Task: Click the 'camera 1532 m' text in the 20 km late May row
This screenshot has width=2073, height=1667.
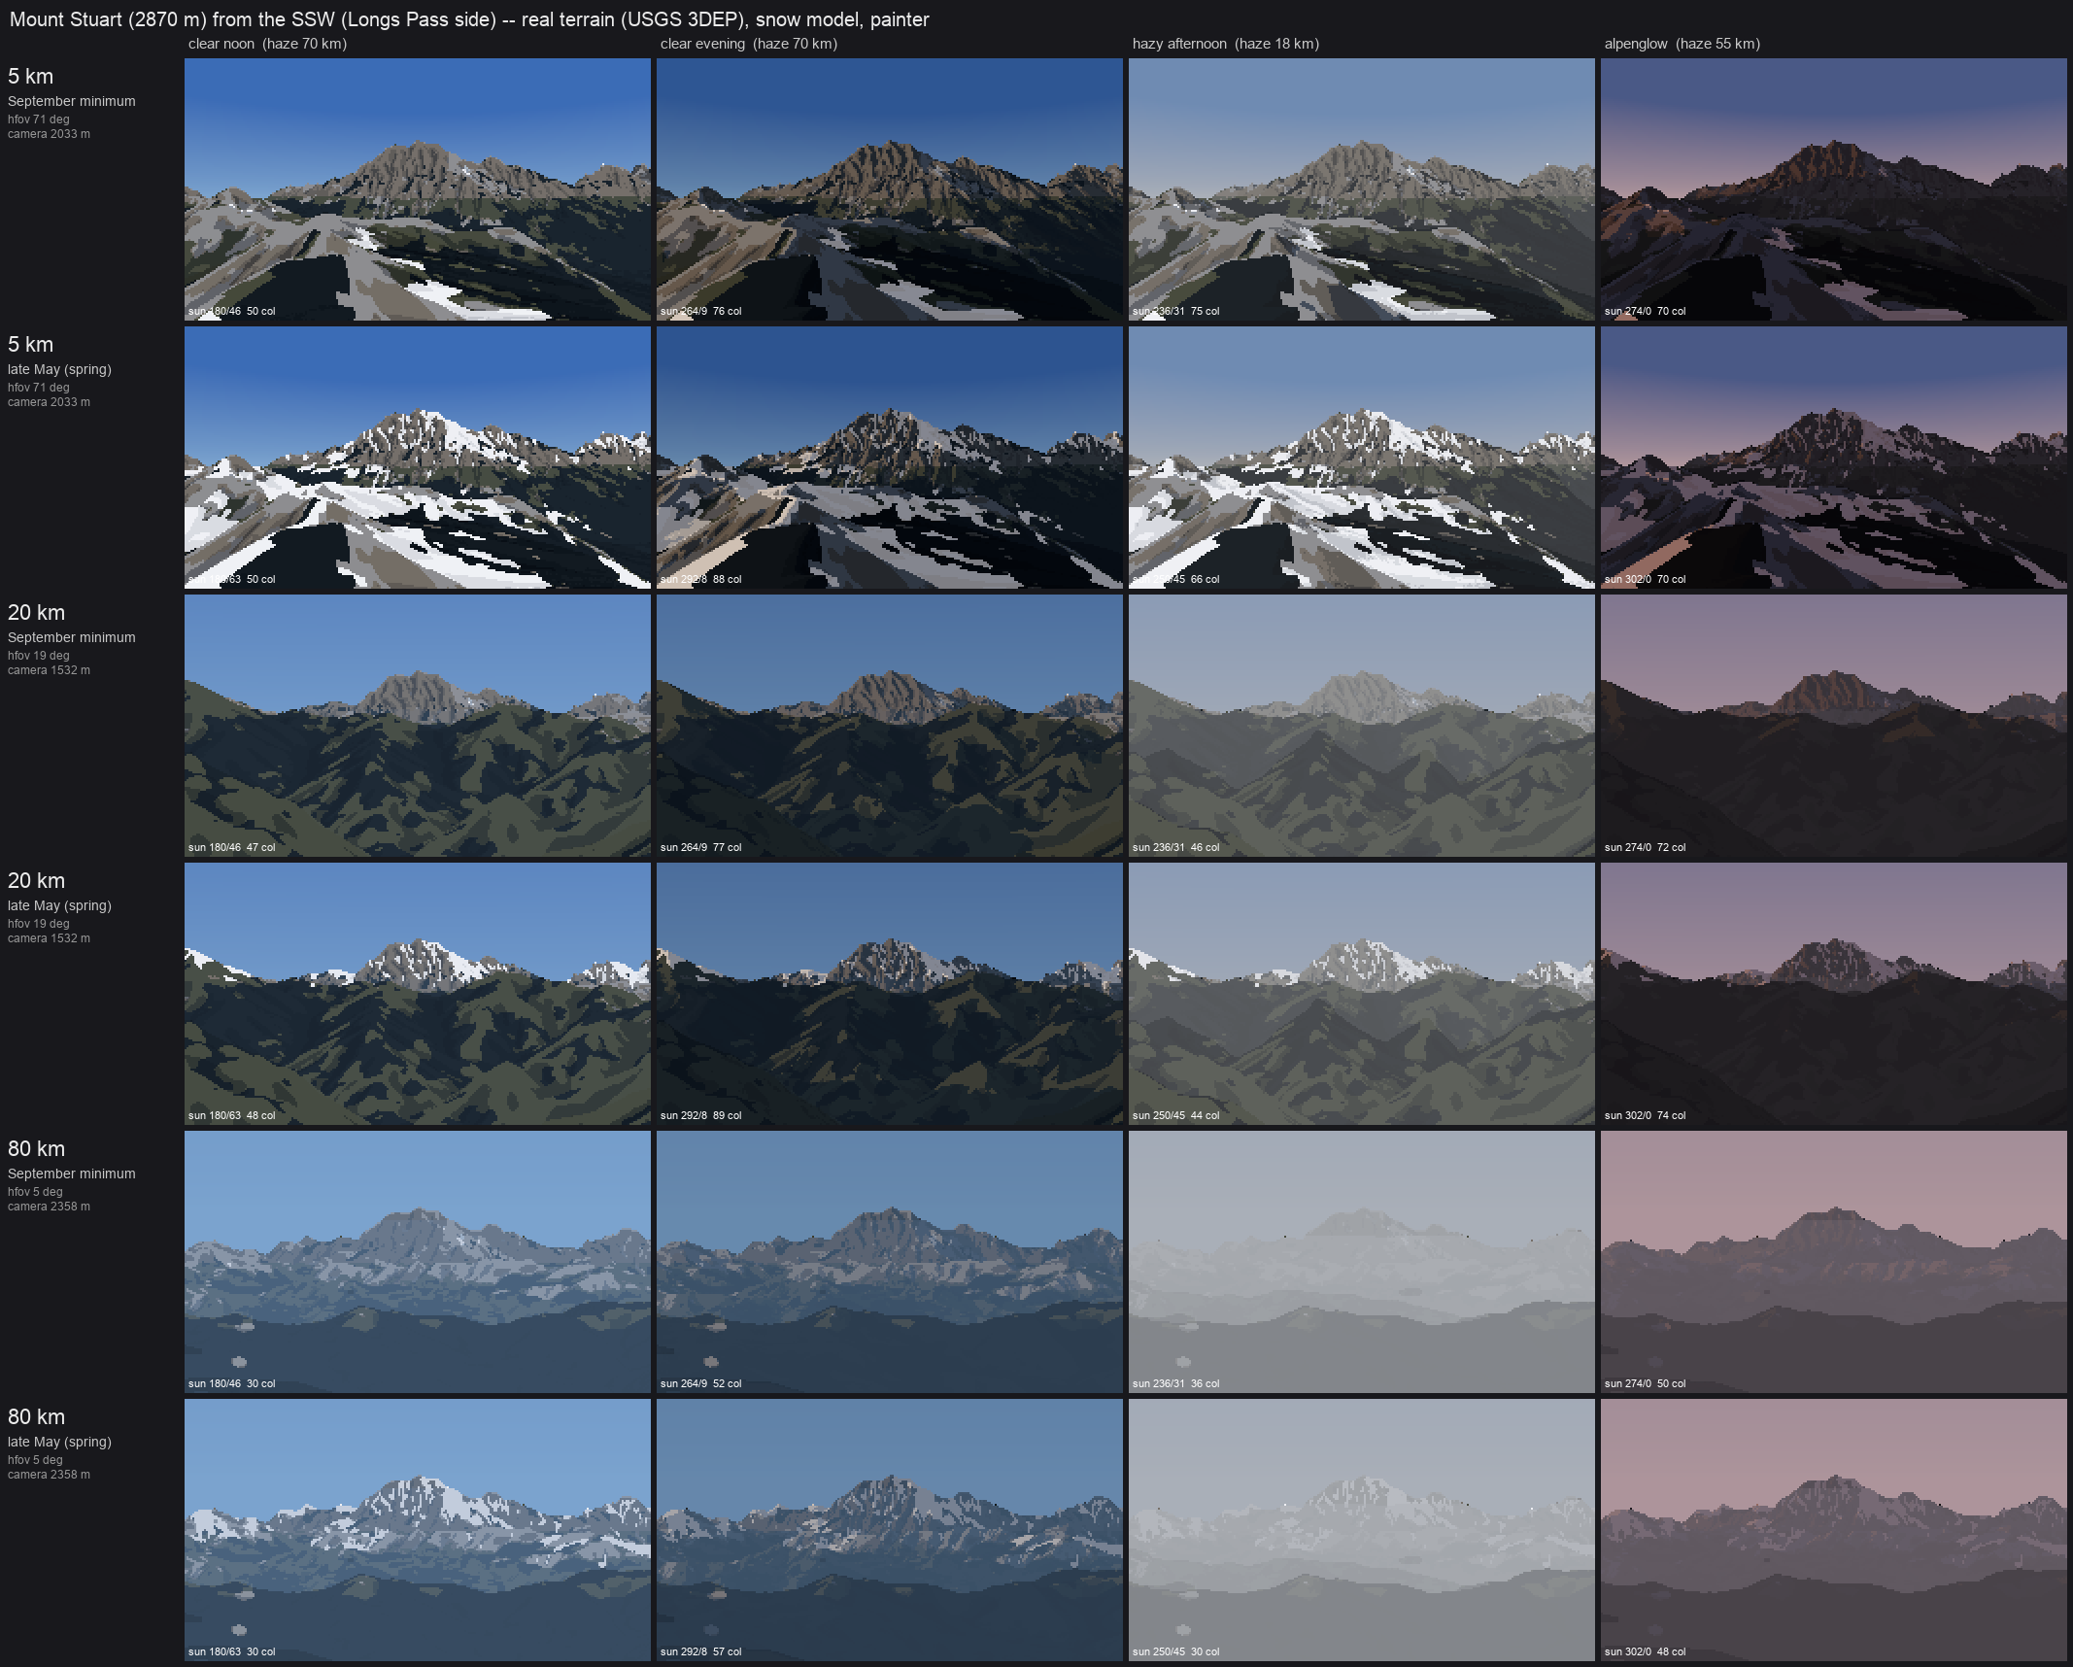Action: click(x=49, y=938)
